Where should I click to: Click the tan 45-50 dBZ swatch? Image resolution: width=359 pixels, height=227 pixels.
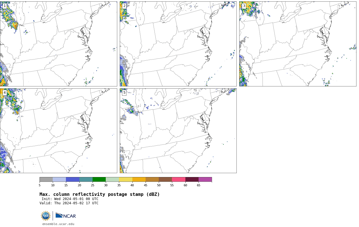point(152,180)
